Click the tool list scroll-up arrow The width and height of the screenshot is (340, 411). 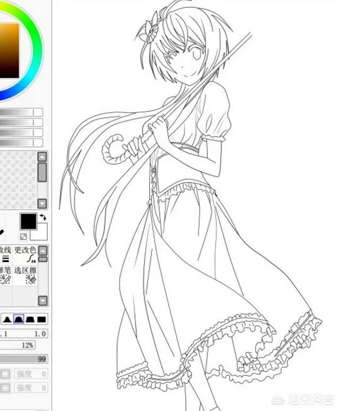[x=43, y=251]
